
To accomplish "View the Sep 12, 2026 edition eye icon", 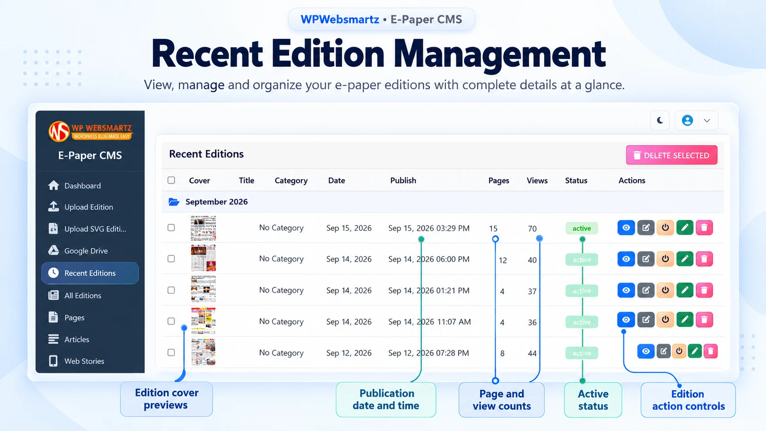I will coord(646,351).
